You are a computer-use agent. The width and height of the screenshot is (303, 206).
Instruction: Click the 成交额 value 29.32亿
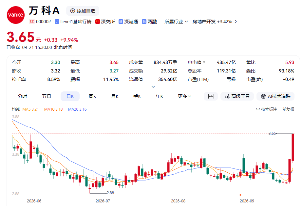169,71
